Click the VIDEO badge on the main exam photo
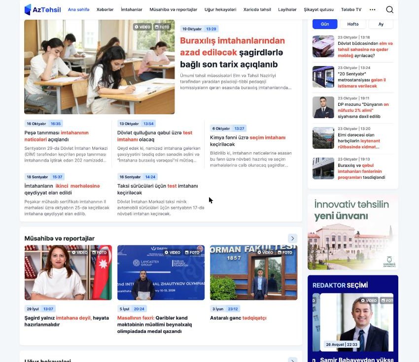 (142, 27)
